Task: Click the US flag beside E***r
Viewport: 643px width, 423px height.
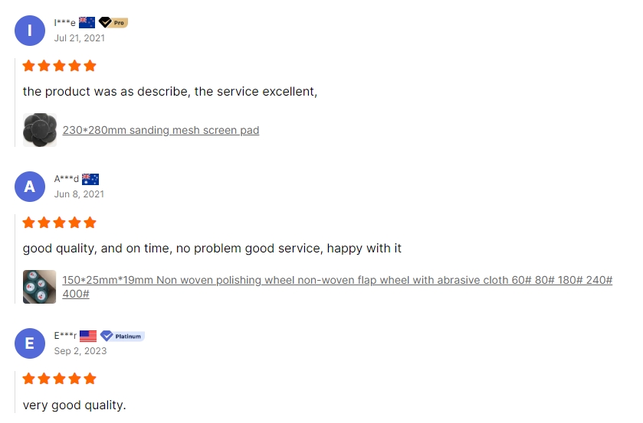Action: click(88, 337)
